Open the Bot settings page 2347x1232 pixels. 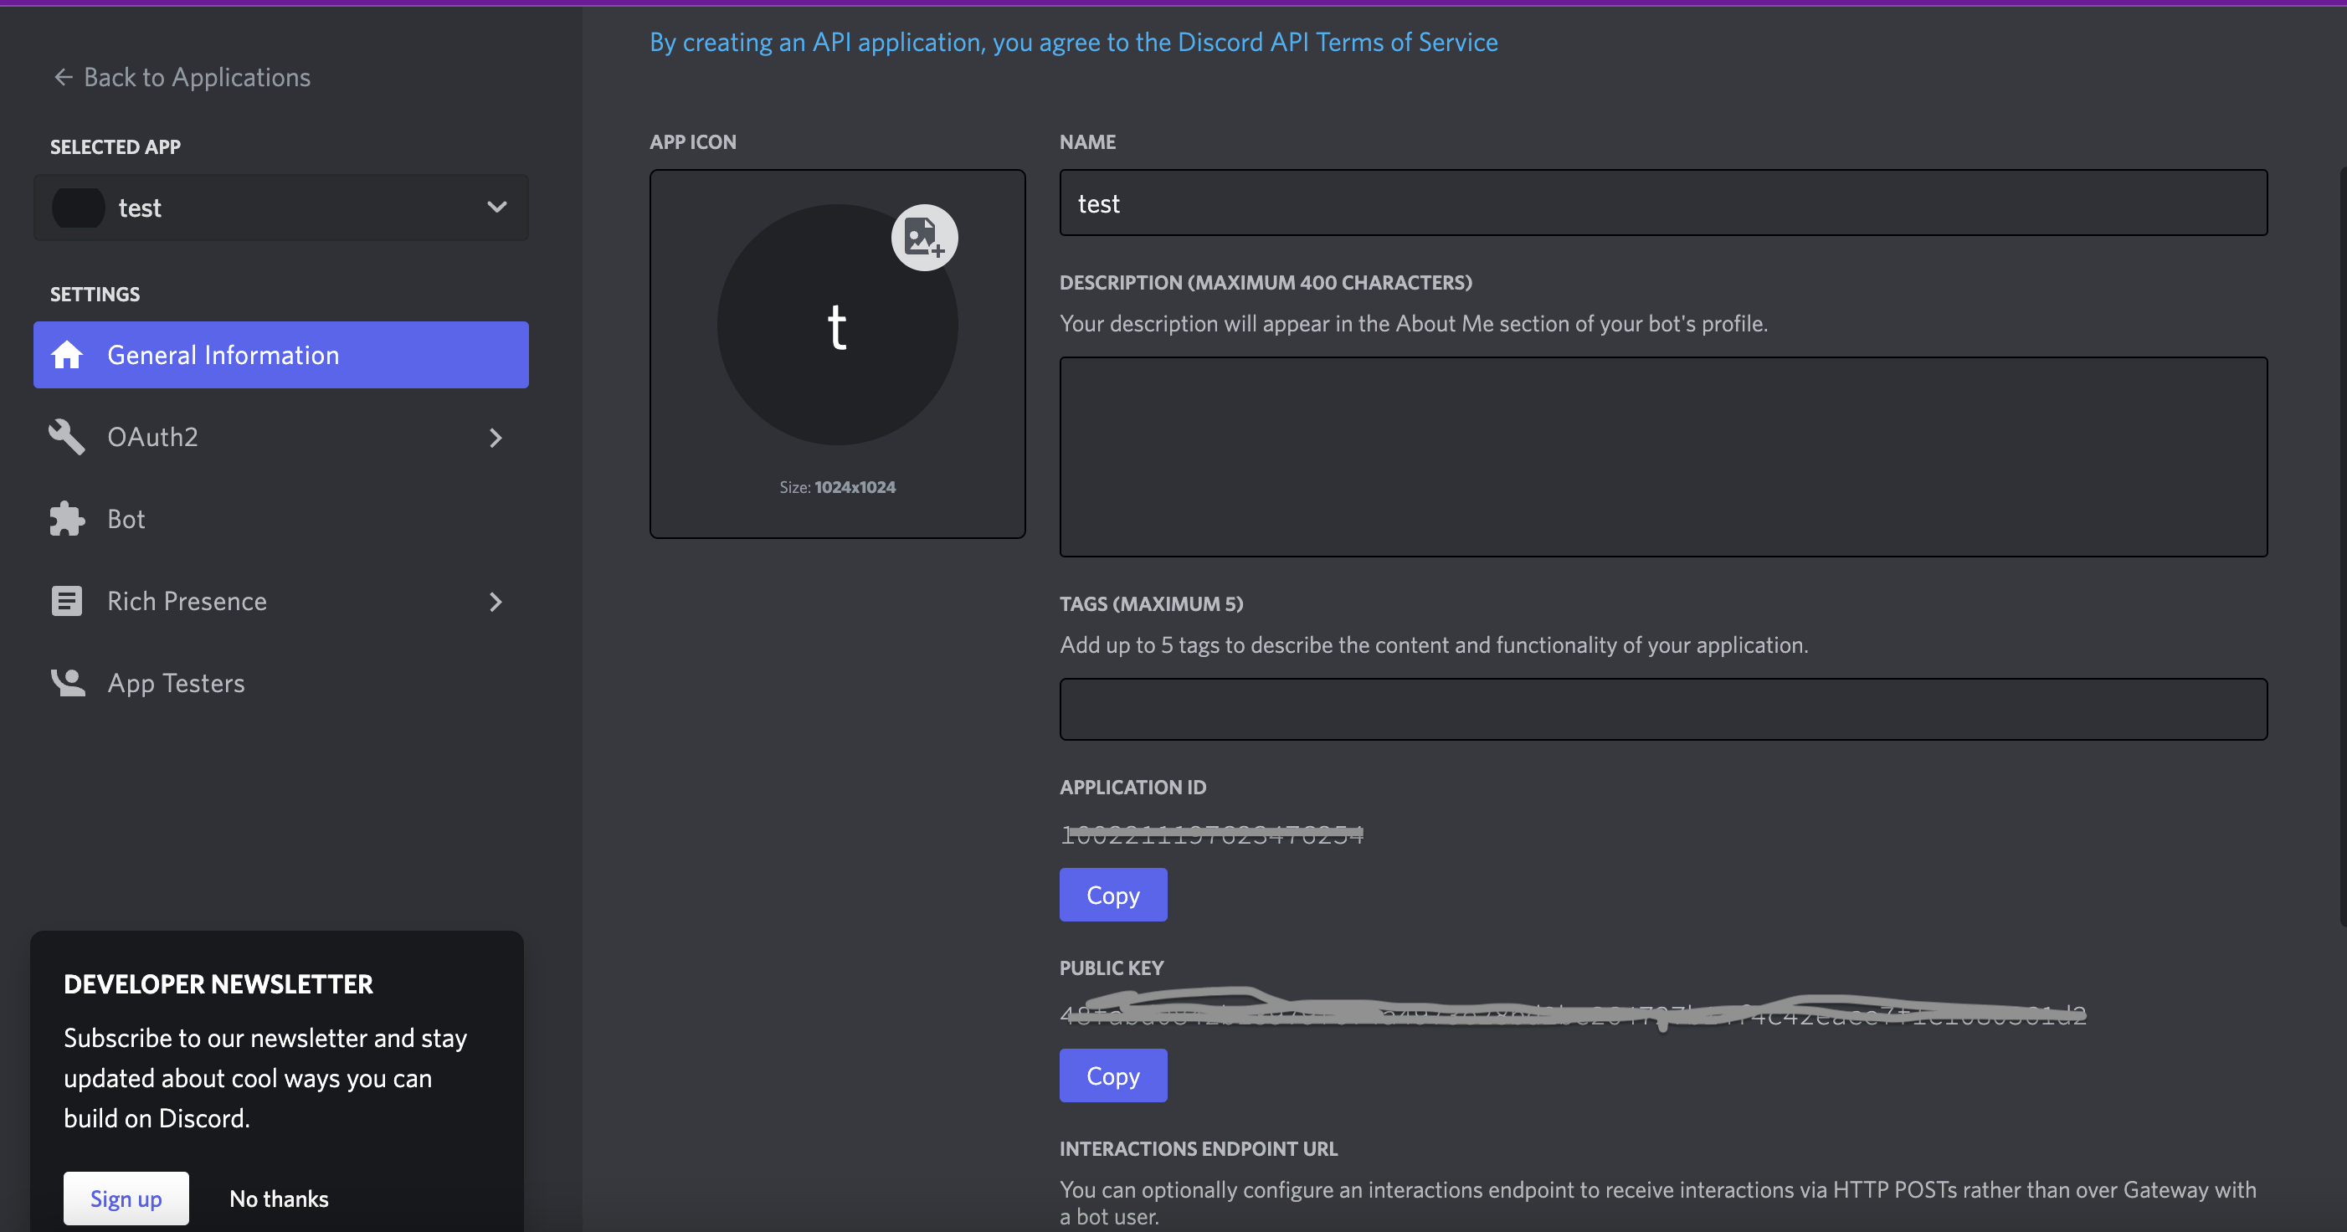click(x=280, y=519)
